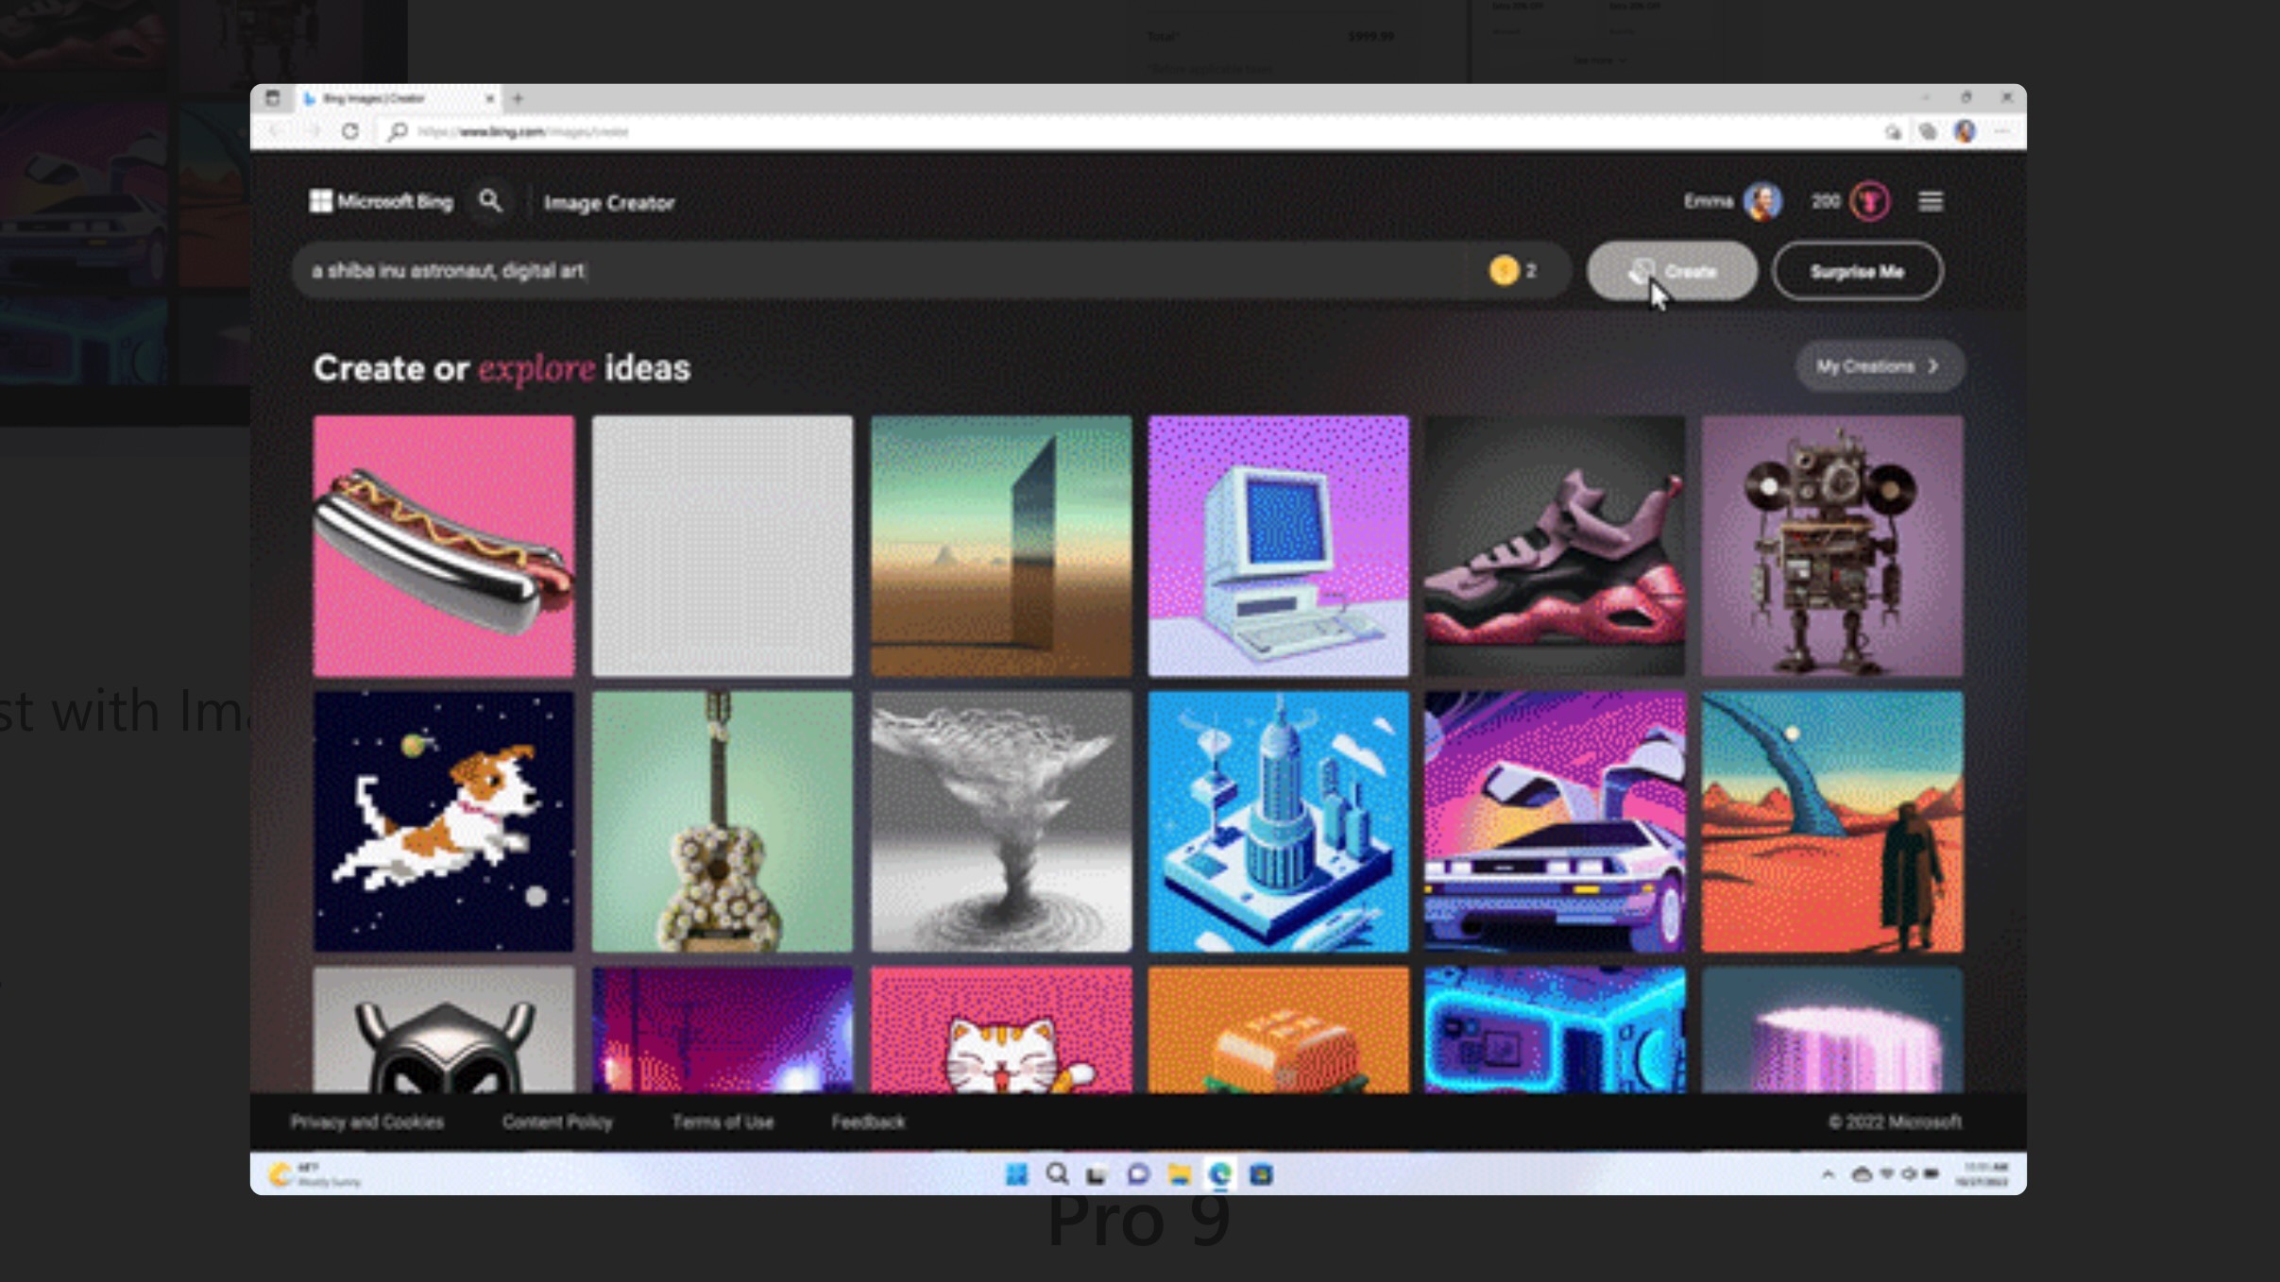Click the Microsoft Bing logo
The image size is (2280, 1282).
(x=380, y=201)
